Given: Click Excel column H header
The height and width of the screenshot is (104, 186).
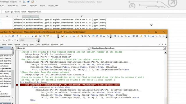Looking at the screenshot, I should 7,16.
